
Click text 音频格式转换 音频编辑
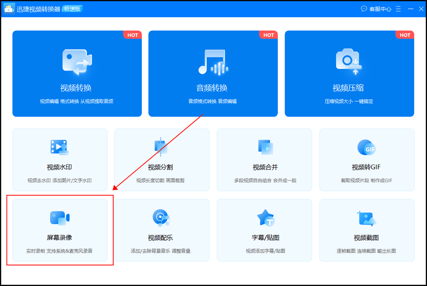213,101
